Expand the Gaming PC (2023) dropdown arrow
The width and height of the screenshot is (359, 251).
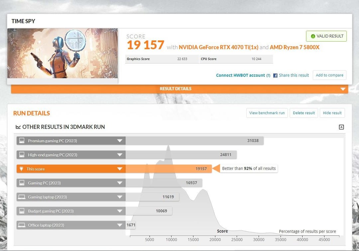click(120, 183)
